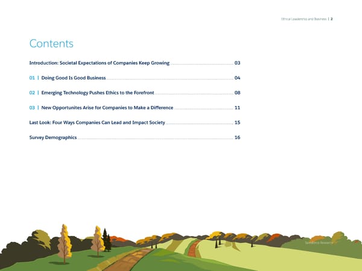Click the Contents heading
The width and height of the screenshot is (362, 271).
[x=51, y=43]
